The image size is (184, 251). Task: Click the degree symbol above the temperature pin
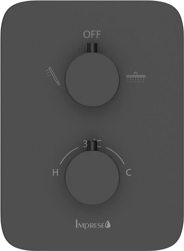tap(95, 140)
